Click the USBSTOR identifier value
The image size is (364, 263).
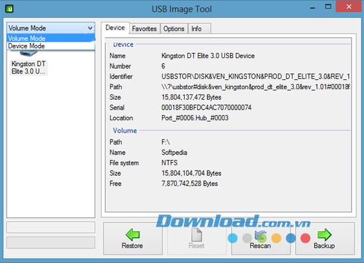tap(255, 77)
